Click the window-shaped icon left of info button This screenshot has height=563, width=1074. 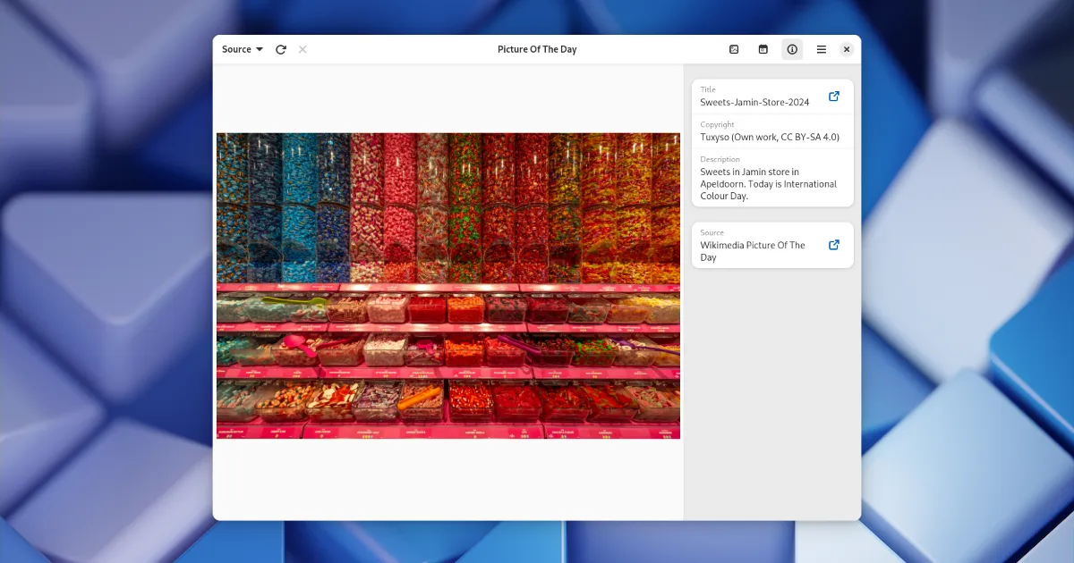(763, 49)
